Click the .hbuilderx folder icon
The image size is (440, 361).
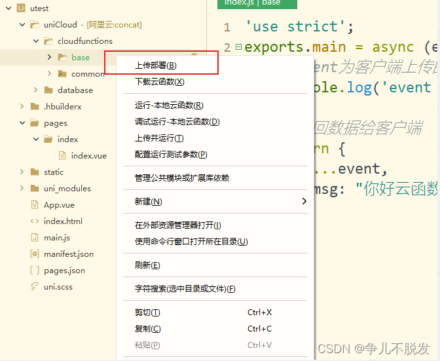[35, 106]
